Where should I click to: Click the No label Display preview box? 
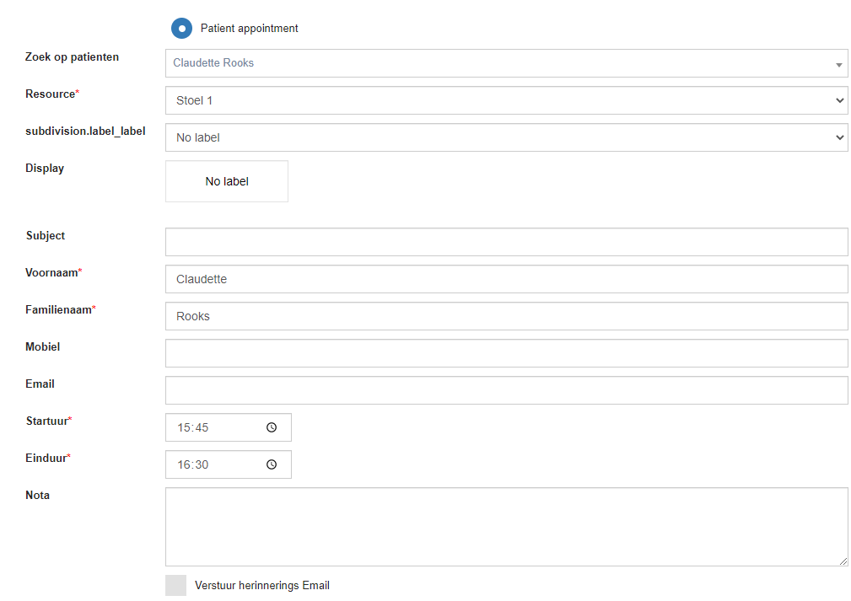point(227,181)
